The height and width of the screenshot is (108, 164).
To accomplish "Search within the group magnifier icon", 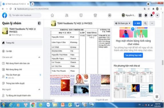I will 145,23.
